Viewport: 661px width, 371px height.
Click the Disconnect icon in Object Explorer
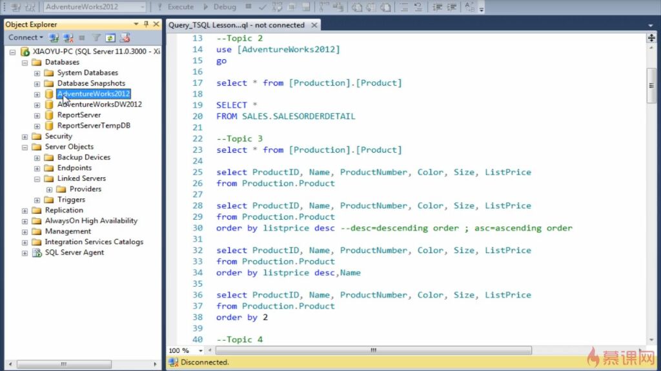click(x=68, y=38)
